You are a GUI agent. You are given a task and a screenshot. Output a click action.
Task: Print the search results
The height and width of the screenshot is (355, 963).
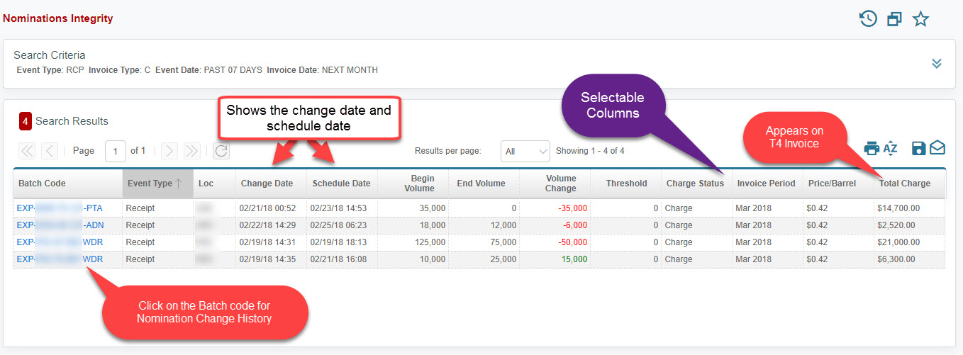tap(872, 148)
